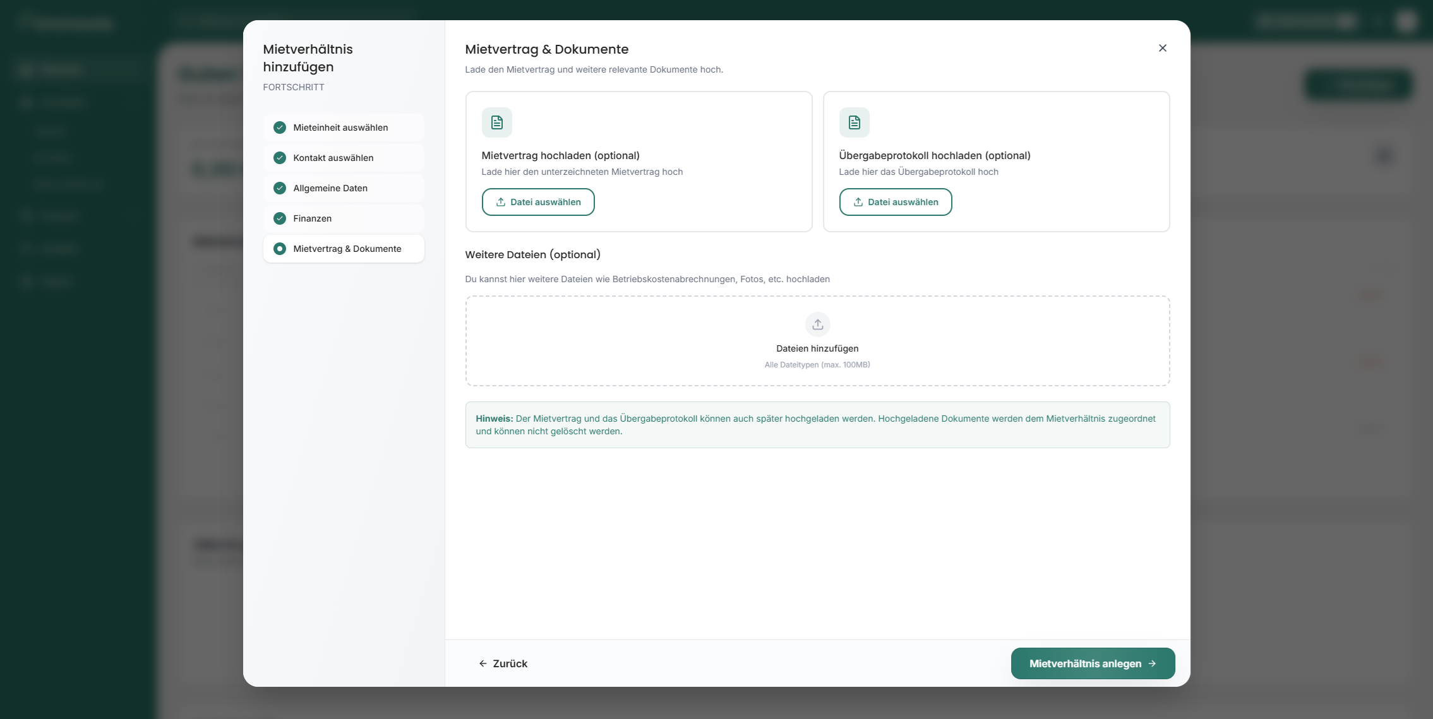This screenshot has height=719, width=1433.
Task: Go back with the Zurück button
Action: (x=503, y=663)
